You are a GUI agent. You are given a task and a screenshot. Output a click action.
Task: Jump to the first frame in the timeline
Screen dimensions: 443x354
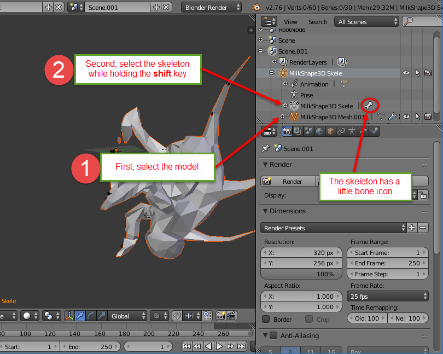(186, 346)
